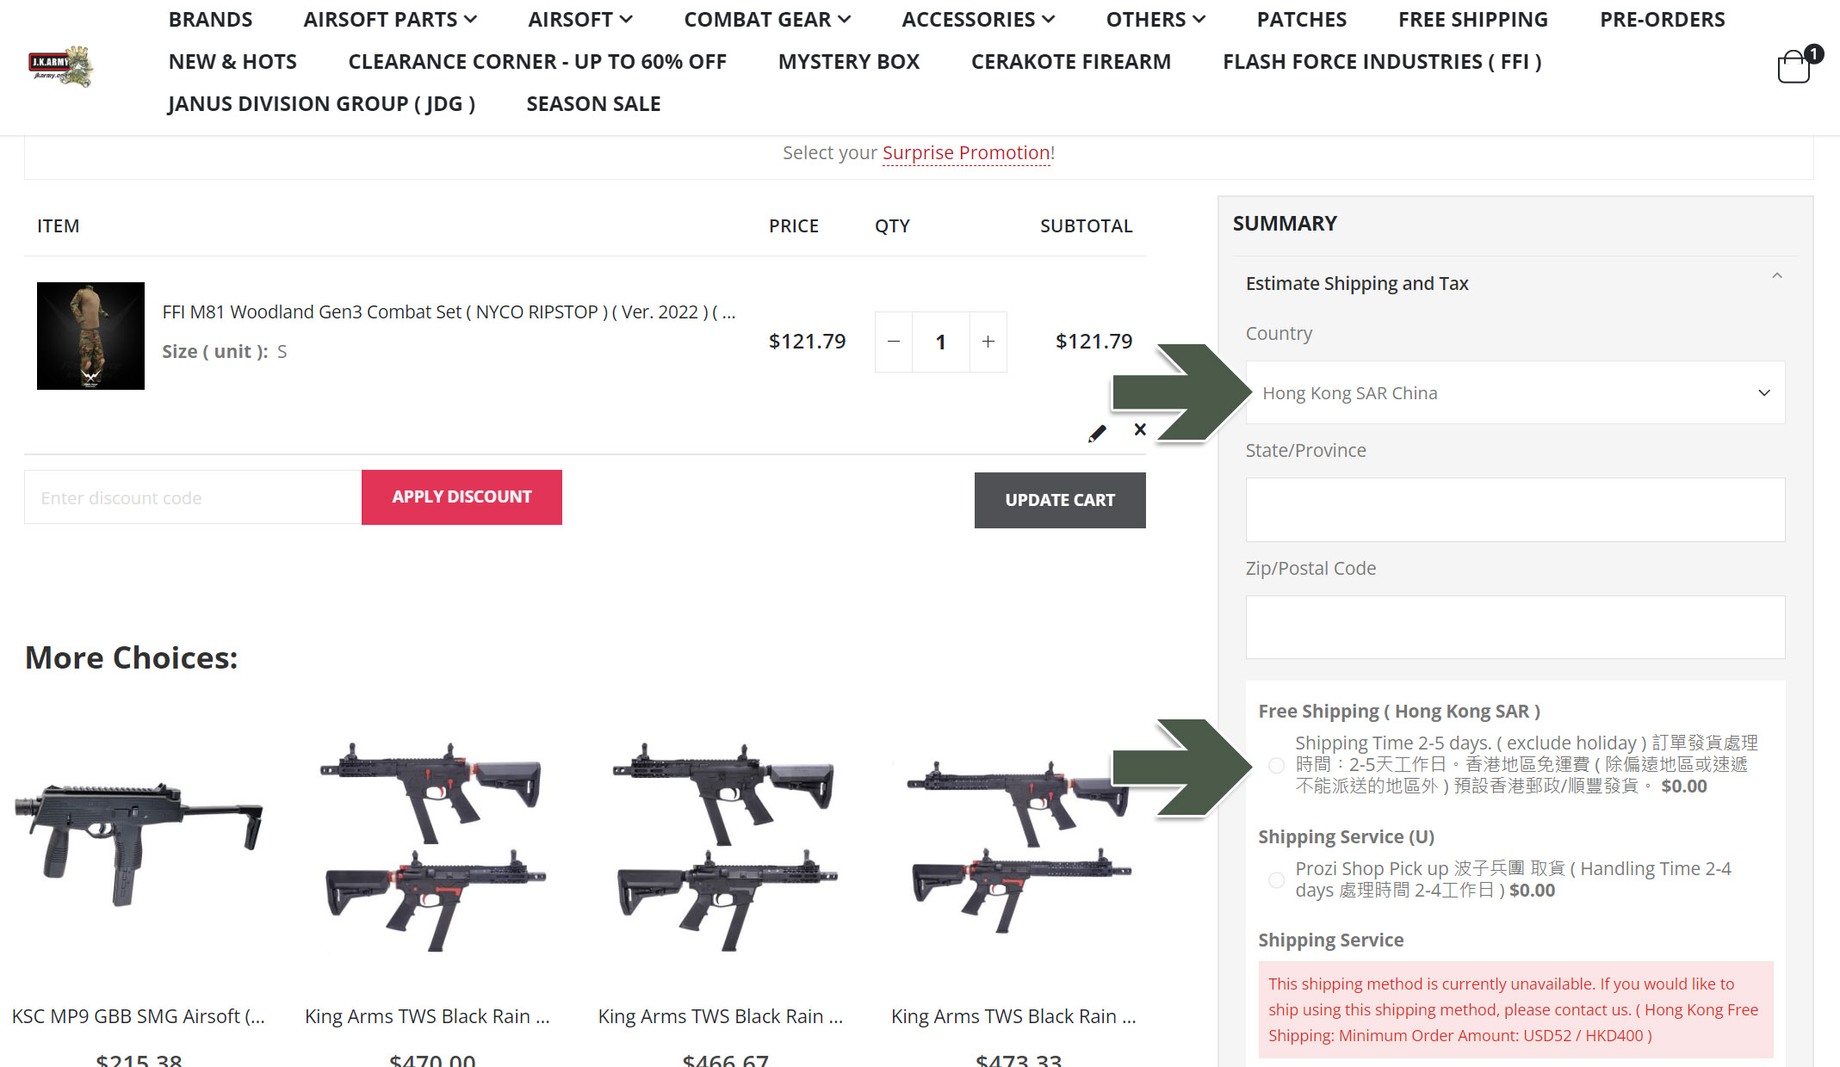Decrease quantity with the minus button

pos(894,342)
